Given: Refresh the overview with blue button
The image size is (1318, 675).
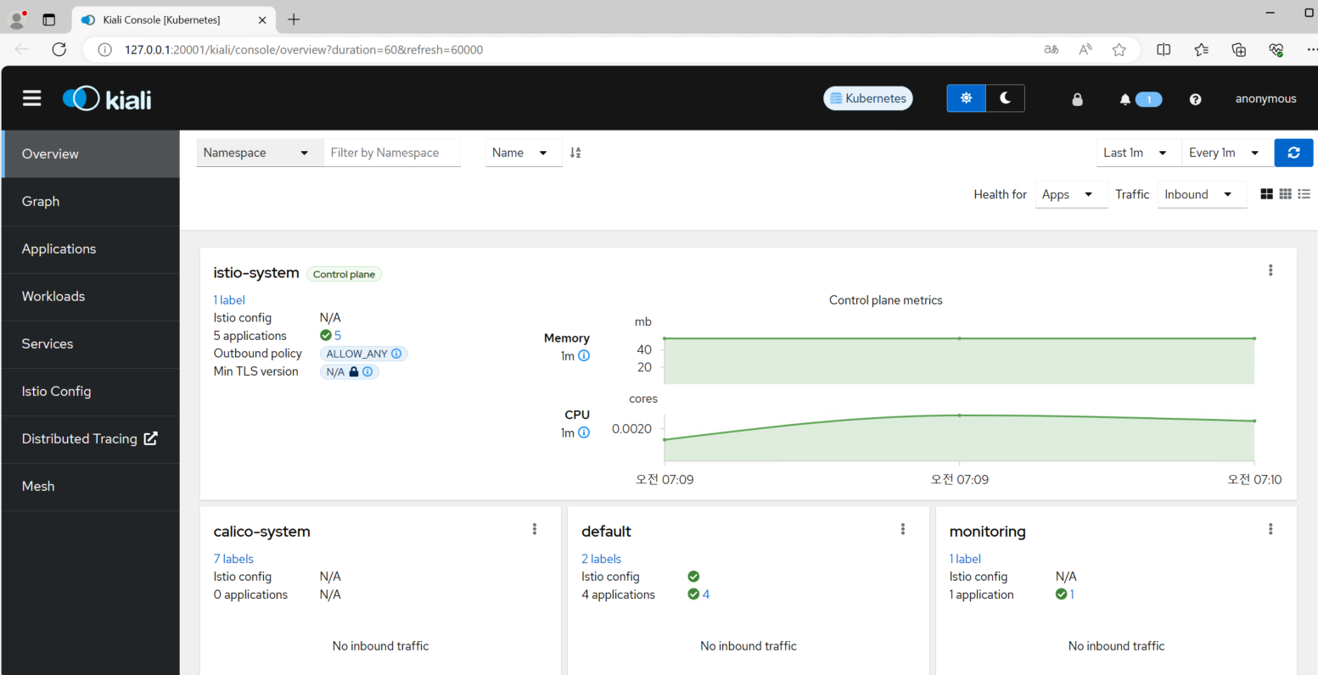Looking at the screenshot, I should tap(1293, 153).
